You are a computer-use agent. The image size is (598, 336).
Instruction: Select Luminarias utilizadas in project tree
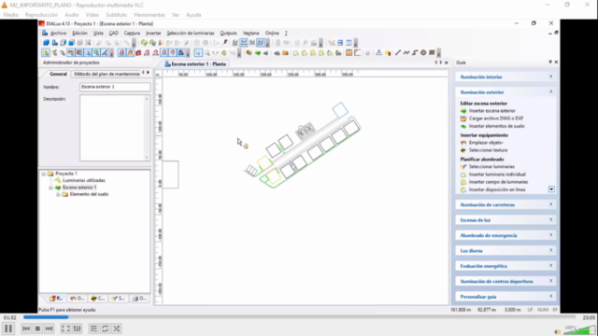[83, 180]
